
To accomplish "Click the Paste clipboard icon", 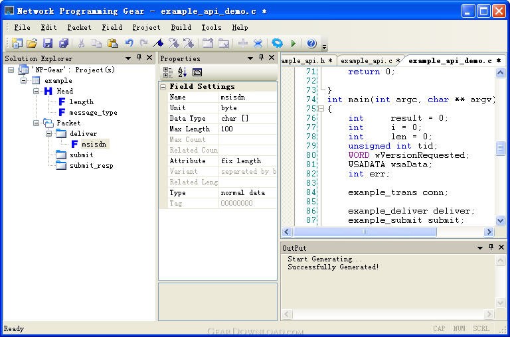I will point(112,43).
